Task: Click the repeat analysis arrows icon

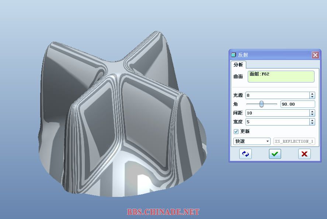Action: (245, 154)
